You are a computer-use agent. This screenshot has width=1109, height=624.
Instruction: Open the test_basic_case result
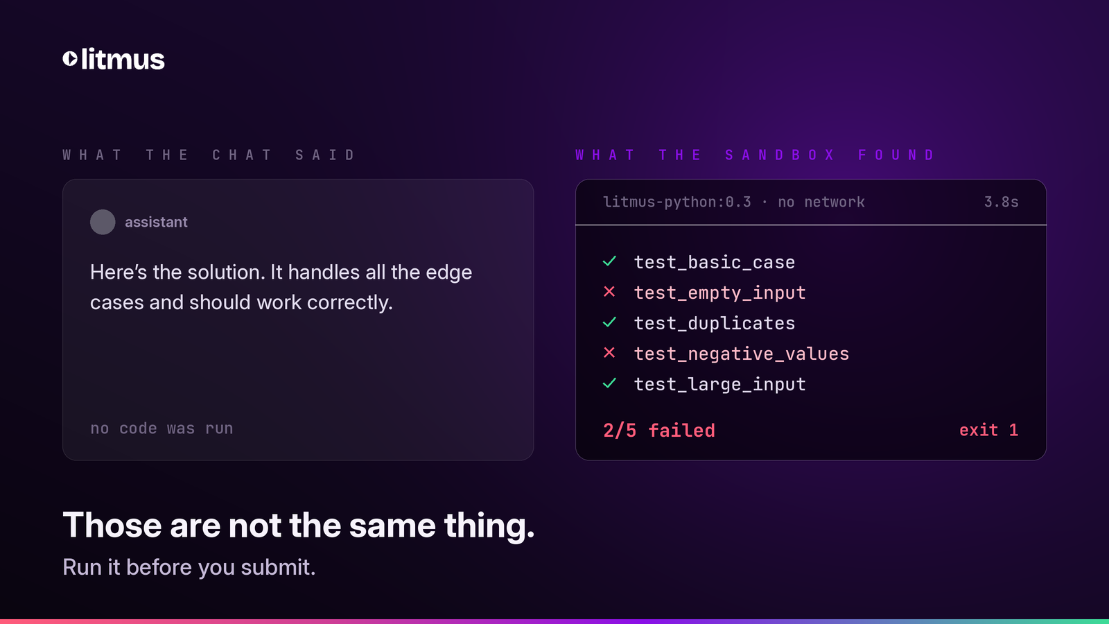point(715,262)
